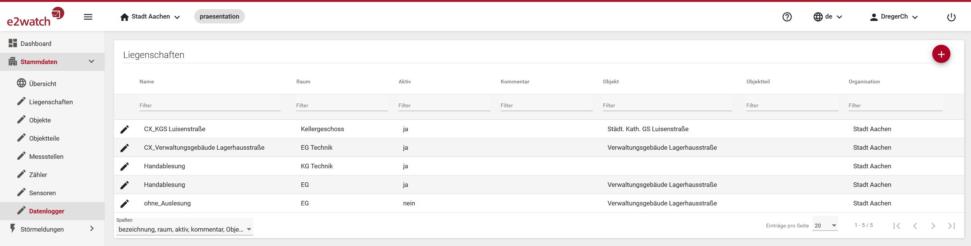This screenshot has height=246, width=971.
Task: Go to the previous page
Action: 915,226
